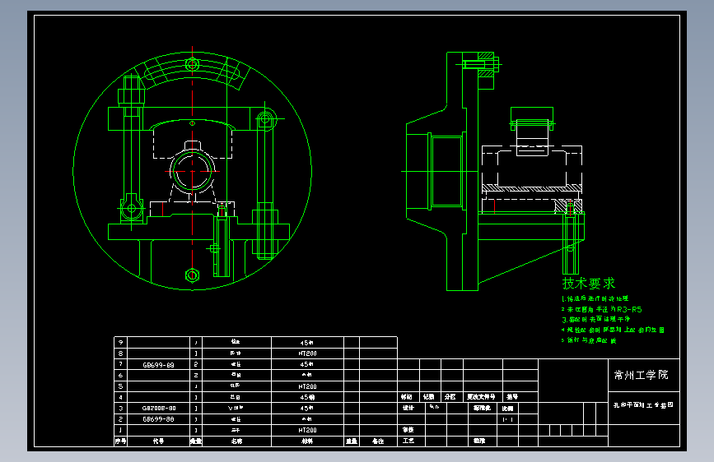Select technical requirement note line 4
This screenshot has width=714, height=462.
[613, 330]
